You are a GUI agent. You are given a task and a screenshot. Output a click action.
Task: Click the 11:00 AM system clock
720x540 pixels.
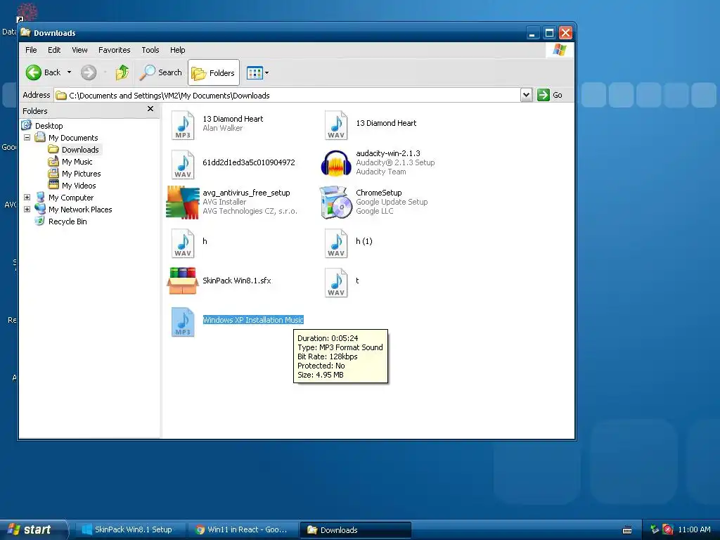click(694, 529)
